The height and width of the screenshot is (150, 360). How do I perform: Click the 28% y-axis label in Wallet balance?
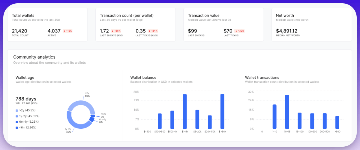pos(136,92)
